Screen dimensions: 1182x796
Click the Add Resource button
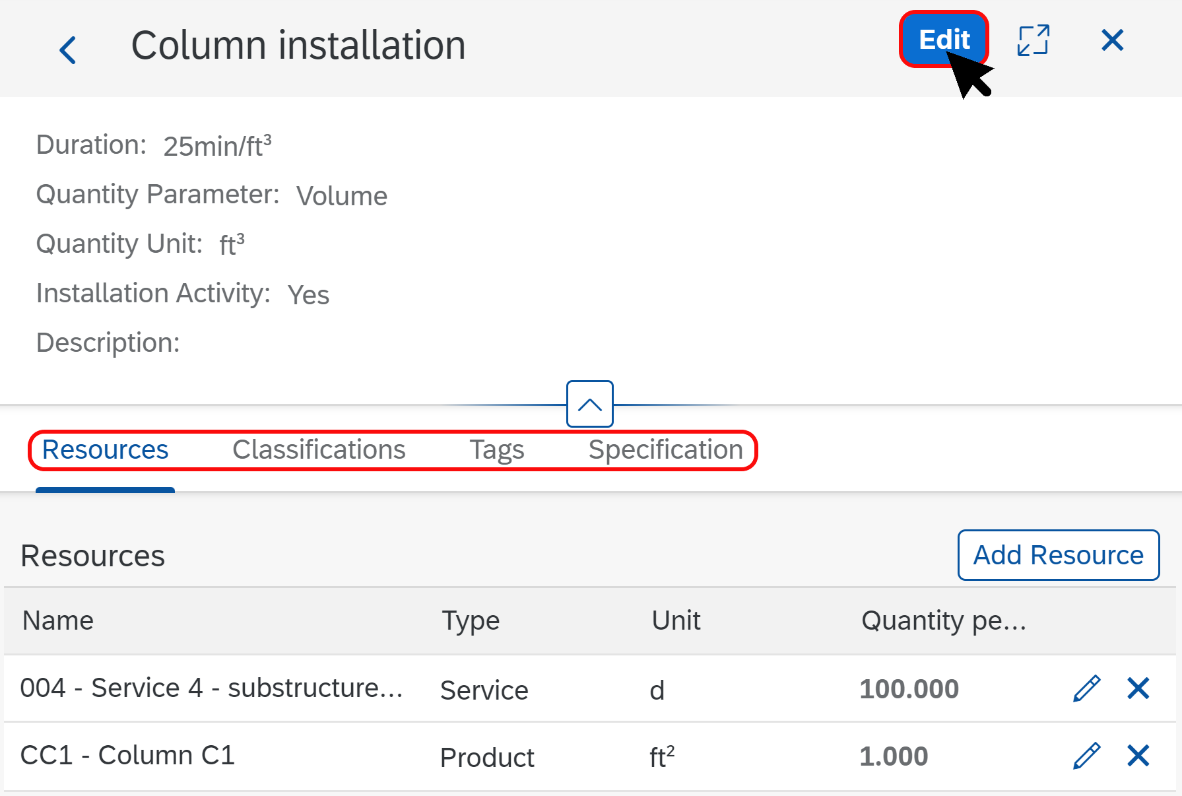tap(1059, 555)
